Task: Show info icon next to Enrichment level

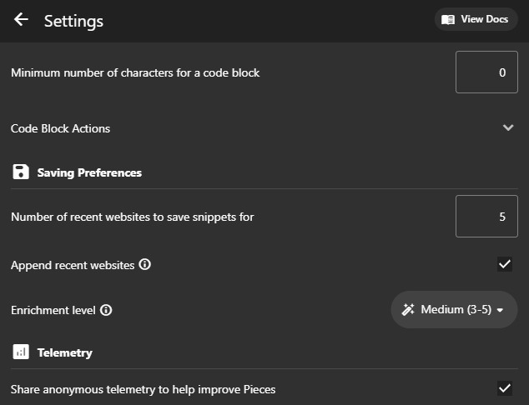Action: coord(106,310)
